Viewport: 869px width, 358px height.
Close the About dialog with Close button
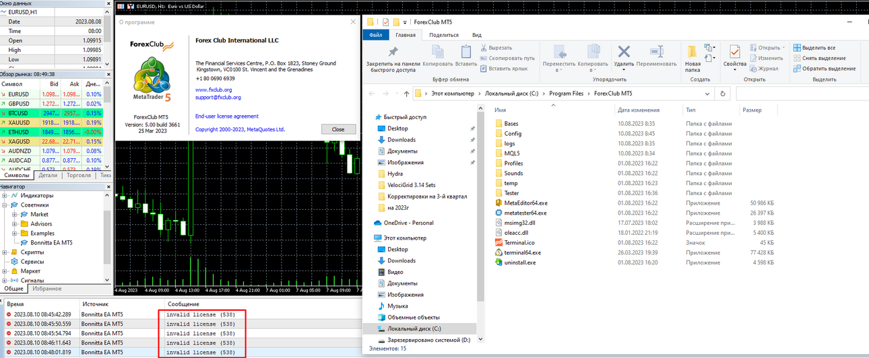338,129
